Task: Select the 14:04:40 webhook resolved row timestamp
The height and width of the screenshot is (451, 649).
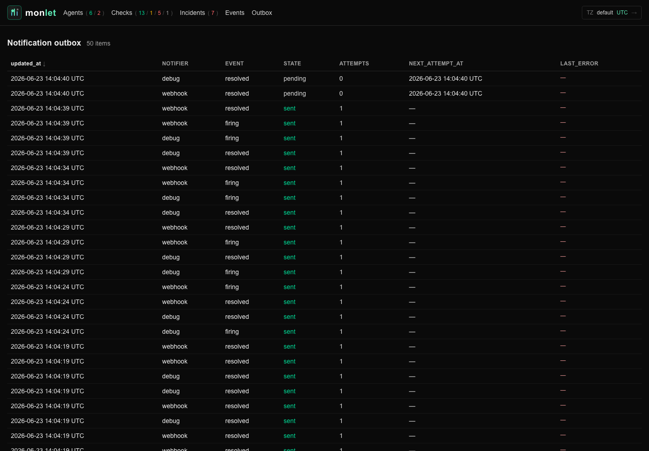Action: 47,93
